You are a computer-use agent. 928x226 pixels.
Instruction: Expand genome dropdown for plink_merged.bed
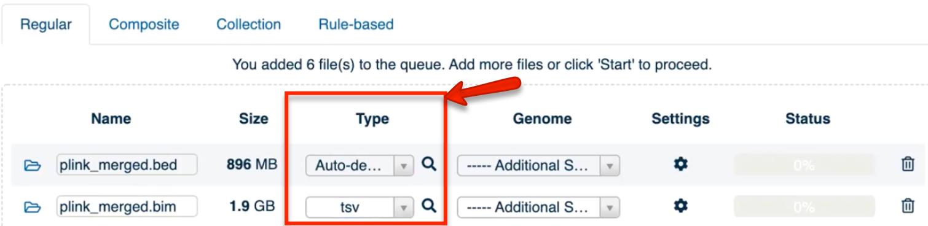[x=538, y=165]
